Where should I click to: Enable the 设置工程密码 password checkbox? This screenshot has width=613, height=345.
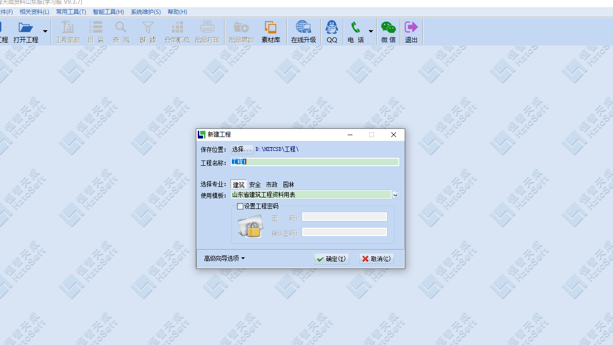[240, 206]
